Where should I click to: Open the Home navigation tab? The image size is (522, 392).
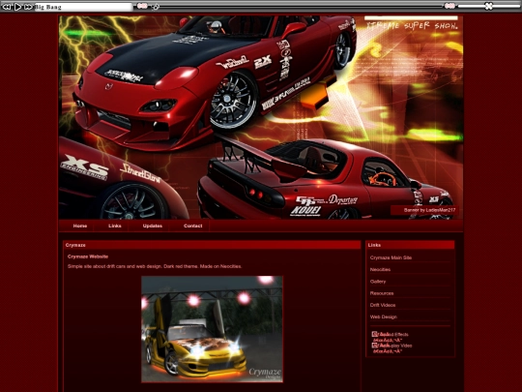click(x=80, y=226)
